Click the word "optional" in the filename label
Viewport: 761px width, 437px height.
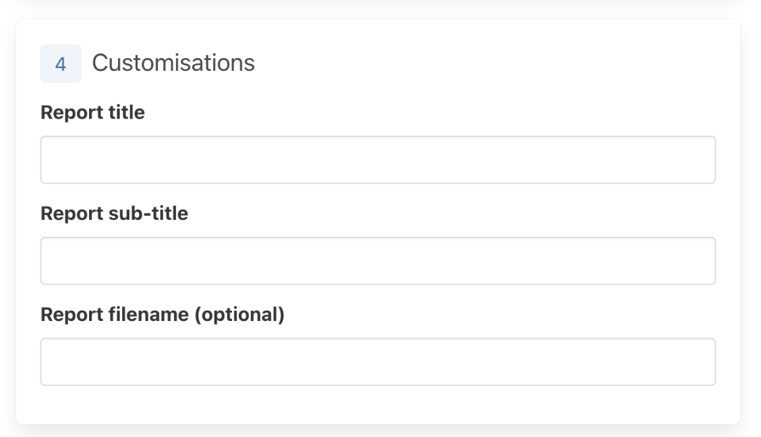click(239, 315)
